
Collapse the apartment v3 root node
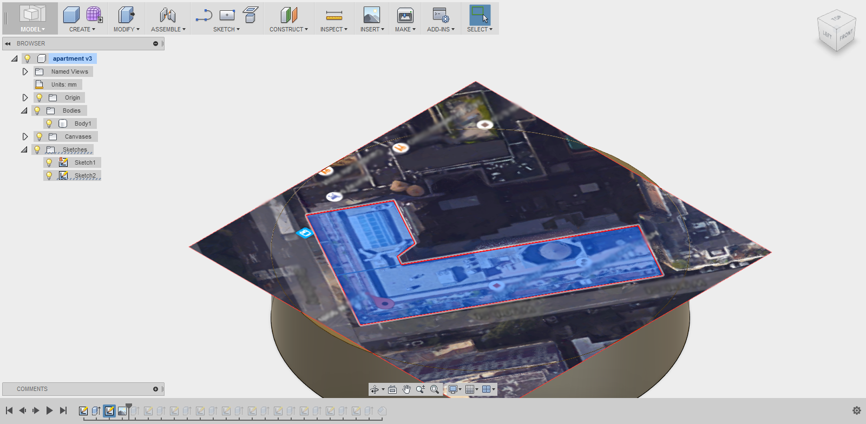[x=15, y=58]
